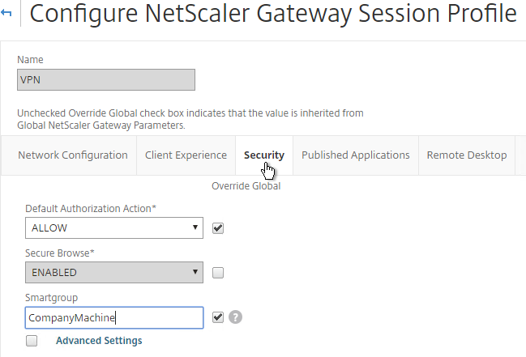Viewport: 526px width, 357px height.
Task: Click the Smartgroup label text
Action: coord(51,298)
